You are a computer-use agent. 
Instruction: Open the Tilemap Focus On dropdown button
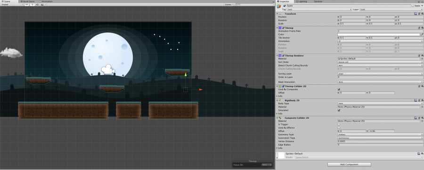pyautogui.click(x=267, y=165)
